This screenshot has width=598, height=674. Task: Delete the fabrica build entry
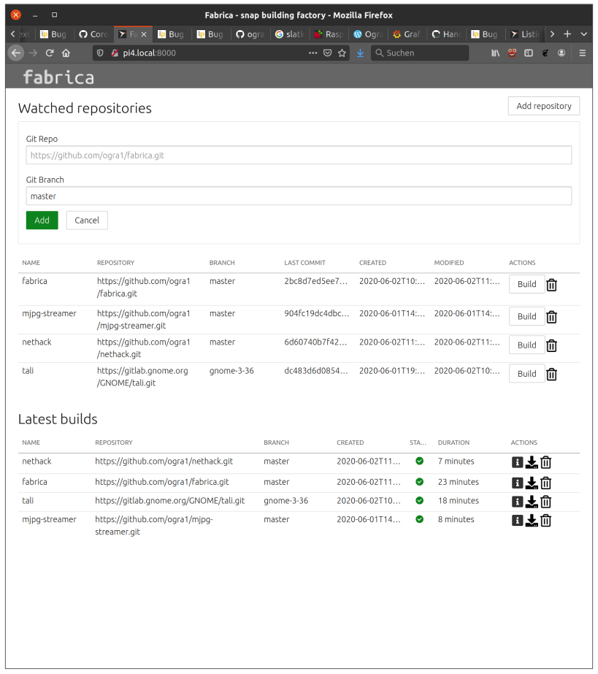pos(545,483)
